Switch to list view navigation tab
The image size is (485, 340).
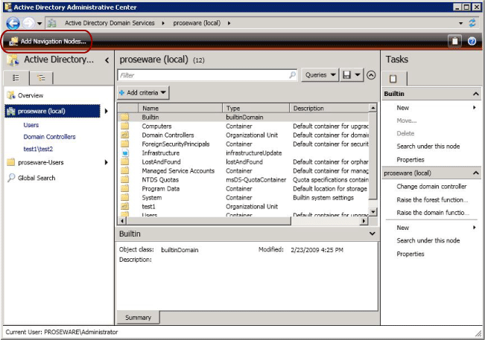[x=16, y=78]
